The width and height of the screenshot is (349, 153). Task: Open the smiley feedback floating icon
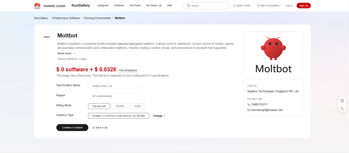[x=342, y=101]
